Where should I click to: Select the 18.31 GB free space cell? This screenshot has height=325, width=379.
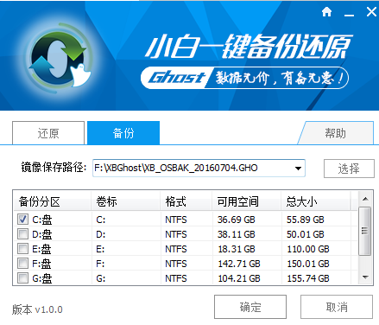237,249
